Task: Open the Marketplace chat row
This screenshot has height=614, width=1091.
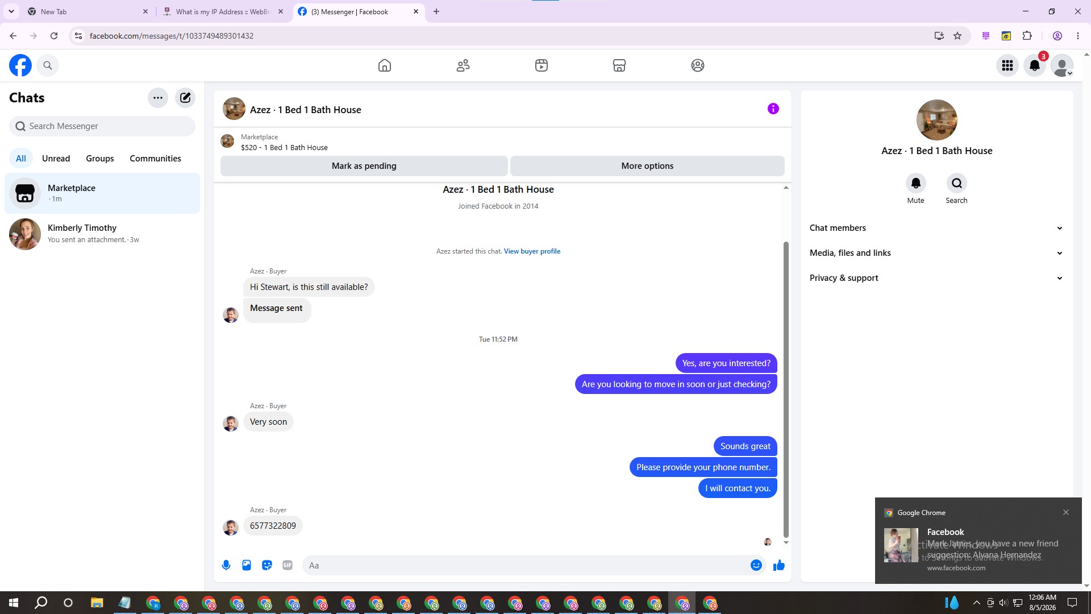Action: (x=102, y=193)
